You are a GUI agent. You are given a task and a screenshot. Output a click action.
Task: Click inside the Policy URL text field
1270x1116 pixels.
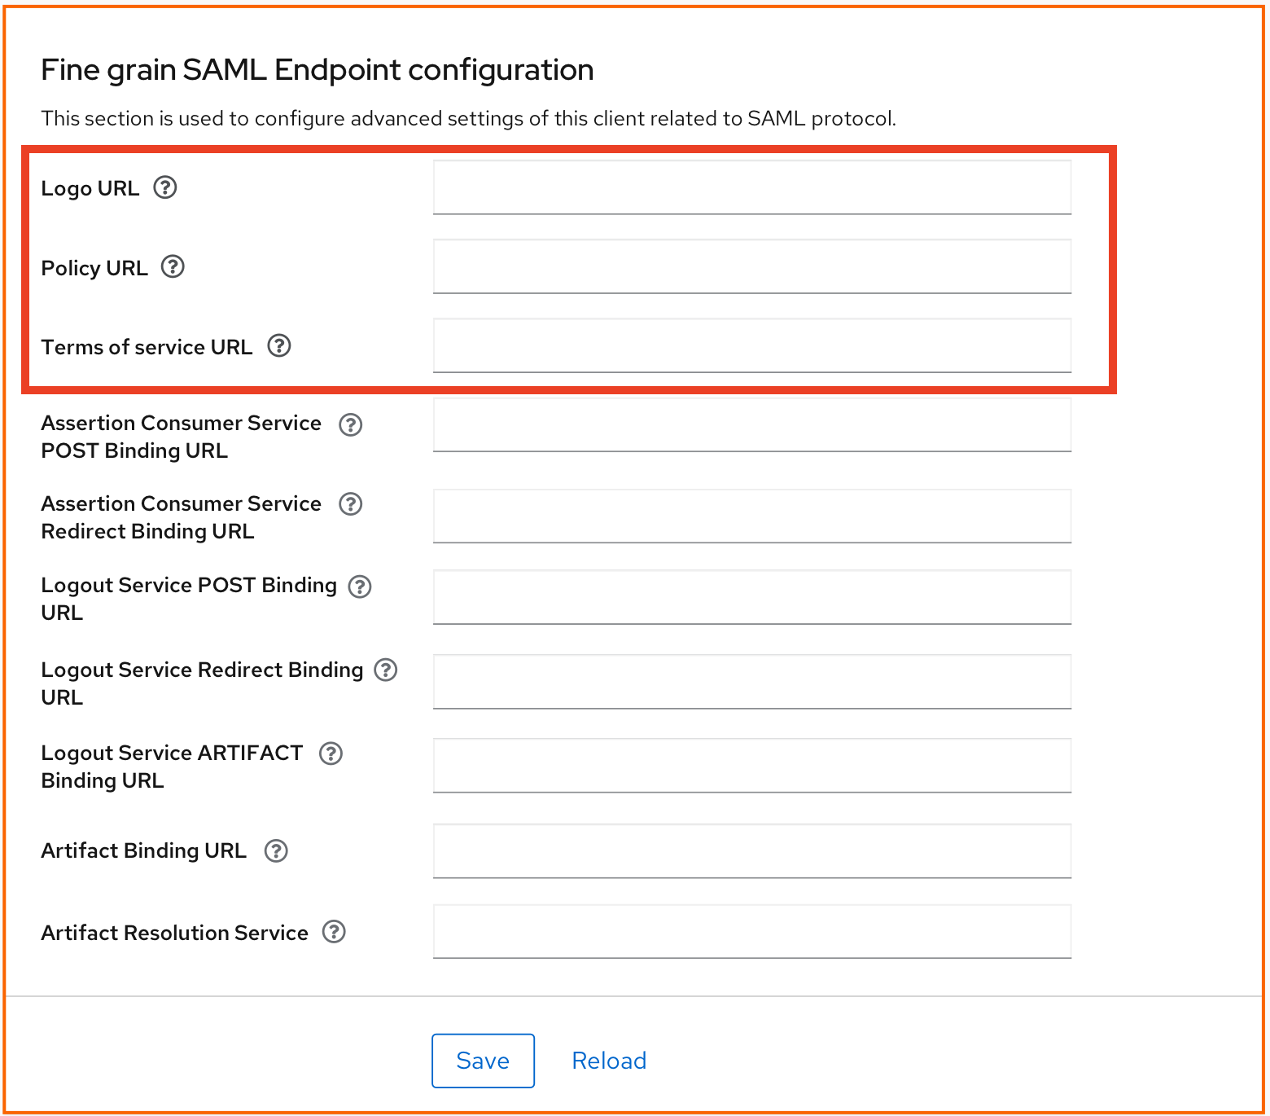[x=751, y=266]
